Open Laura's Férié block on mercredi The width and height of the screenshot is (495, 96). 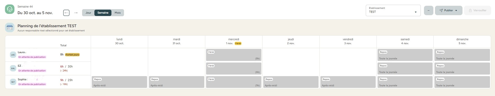coord(234,55)
